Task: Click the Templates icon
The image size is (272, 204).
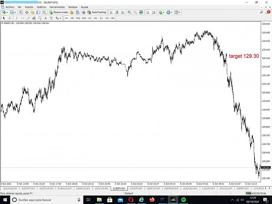Action: tap(176, 12)
